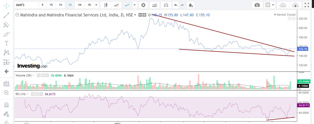Click the Market Closed status
314x124 pixels.
pyautogui.click(x=285, y=15)
